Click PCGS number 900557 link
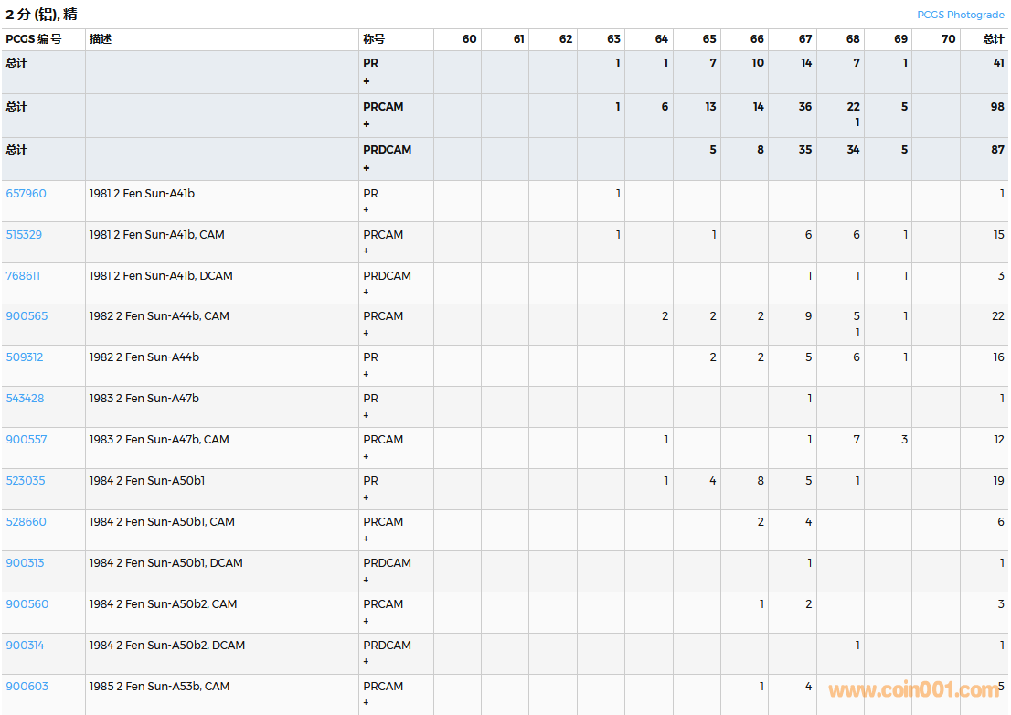This screenshot has width=1011, height=715. 26,440
